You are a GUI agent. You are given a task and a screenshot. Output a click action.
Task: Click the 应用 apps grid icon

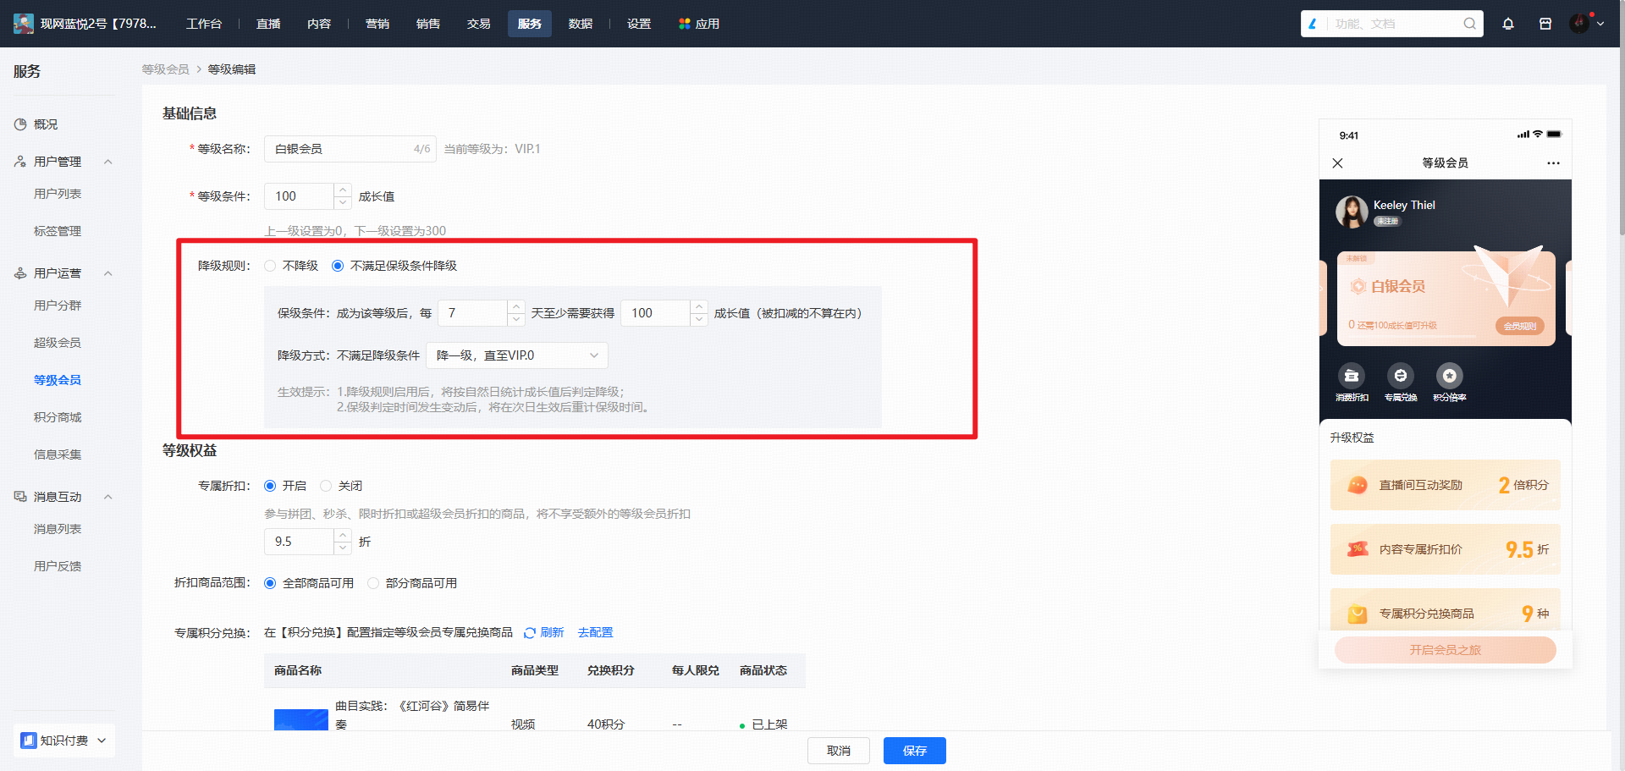click(x=684, y=24)
